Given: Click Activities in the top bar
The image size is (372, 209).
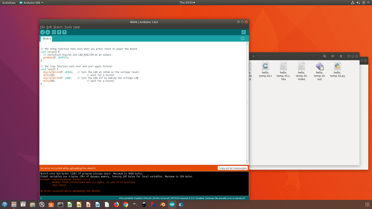Looking at the screenshot, I should click(x=9, y=3).
